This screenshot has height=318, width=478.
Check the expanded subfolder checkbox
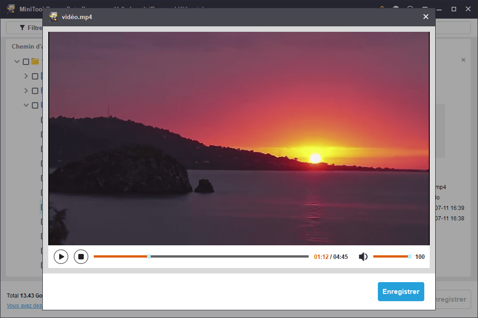coord(35,105)
